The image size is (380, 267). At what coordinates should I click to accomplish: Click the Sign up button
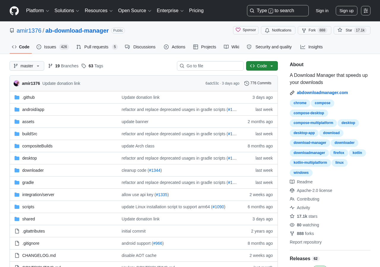click(x=346, y=11)
